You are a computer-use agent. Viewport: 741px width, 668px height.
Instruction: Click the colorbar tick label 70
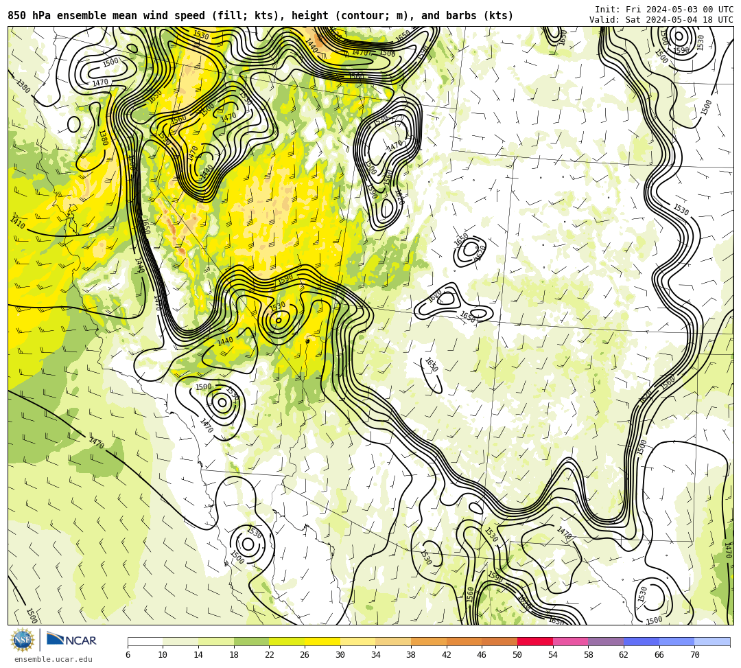pyautogui.click(x=694, y=655)
